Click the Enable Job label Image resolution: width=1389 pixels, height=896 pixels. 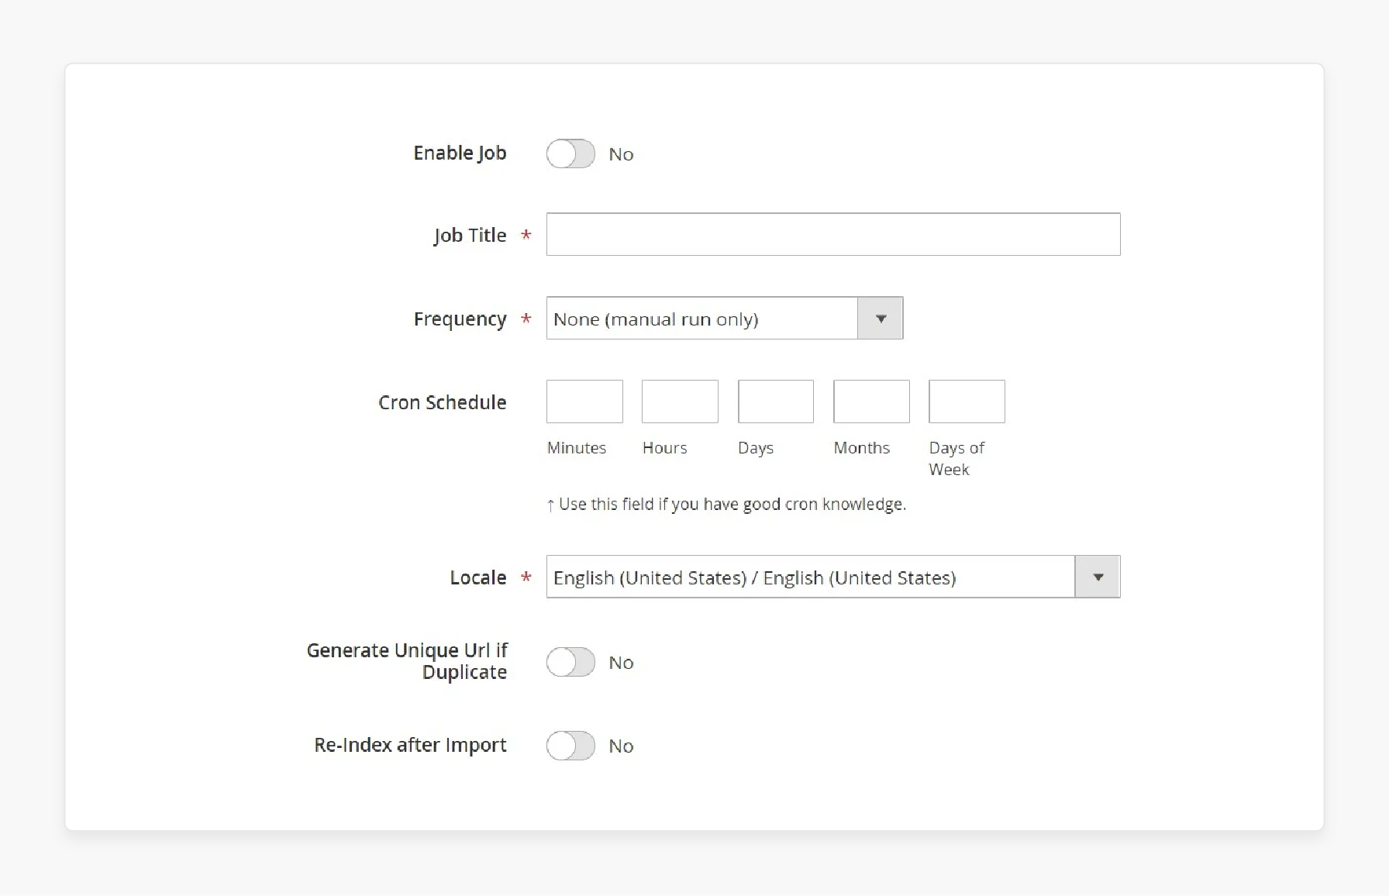[x=460, y=153]
